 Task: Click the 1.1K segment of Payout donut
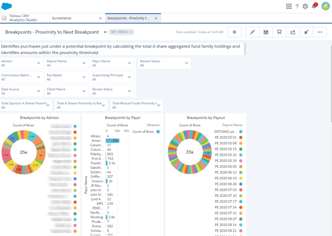click(207, 153)
